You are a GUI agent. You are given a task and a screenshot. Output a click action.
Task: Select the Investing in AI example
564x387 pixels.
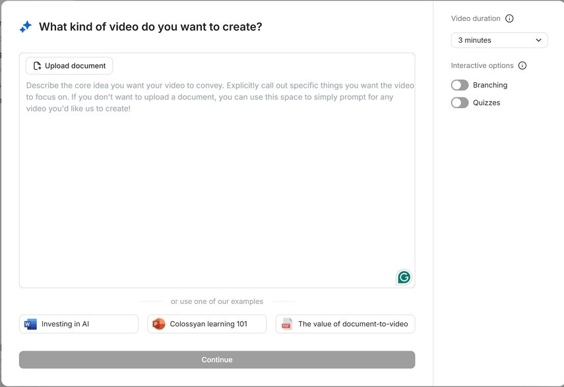(78, 324)
